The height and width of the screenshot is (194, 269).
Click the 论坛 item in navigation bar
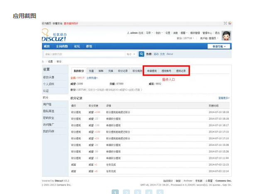(x=77, y=47)
